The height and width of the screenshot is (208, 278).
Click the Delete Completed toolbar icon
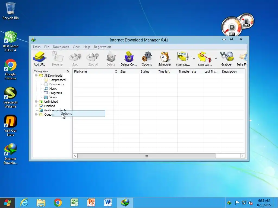[x=129, y=59]
